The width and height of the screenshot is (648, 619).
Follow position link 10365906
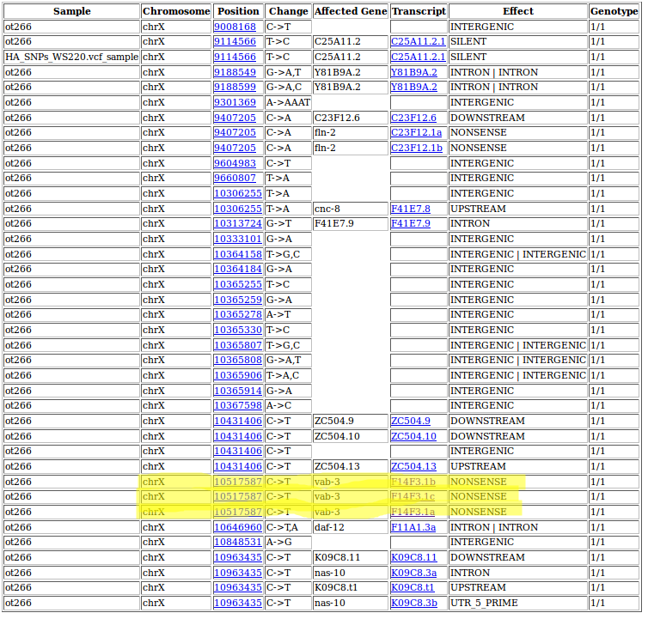pos(238,375)
